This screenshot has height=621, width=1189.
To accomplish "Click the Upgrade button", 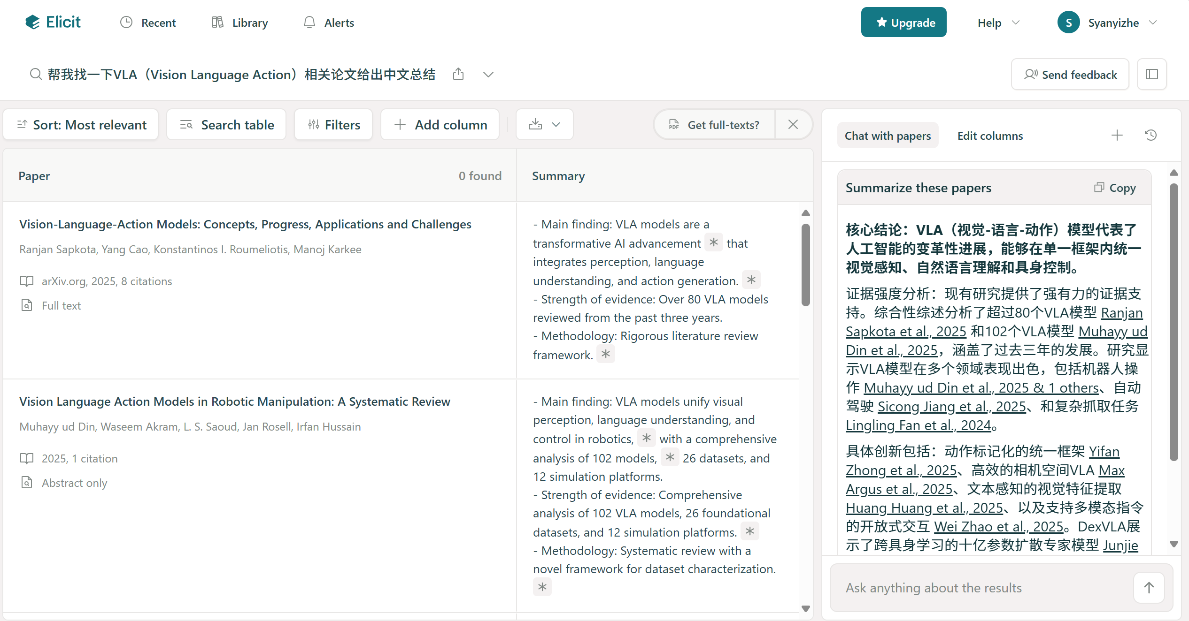I will [903, 23].
